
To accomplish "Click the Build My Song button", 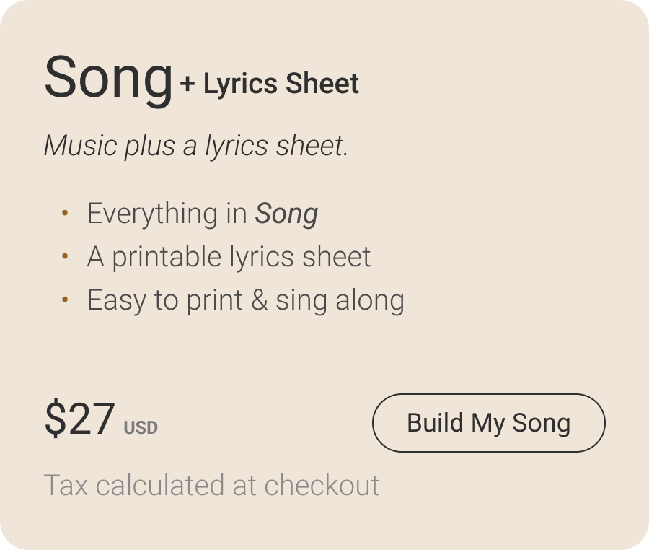I will (488, 423).
